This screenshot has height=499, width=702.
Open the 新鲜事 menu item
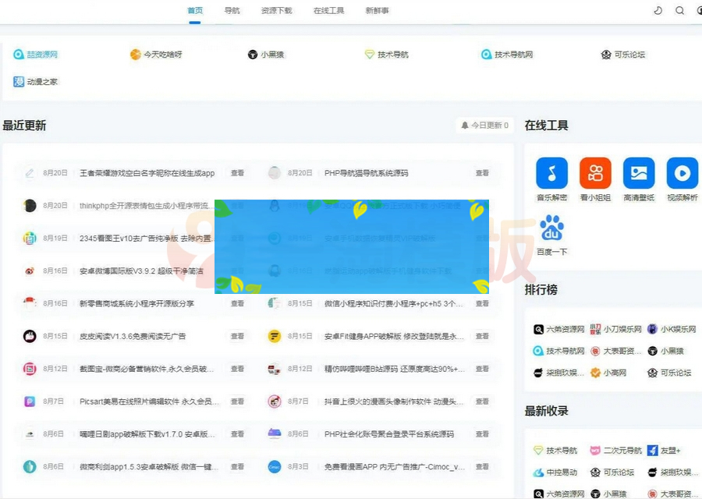click(x=378, y=10)
